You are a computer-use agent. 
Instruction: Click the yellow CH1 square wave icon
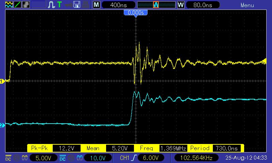(24, 158)
